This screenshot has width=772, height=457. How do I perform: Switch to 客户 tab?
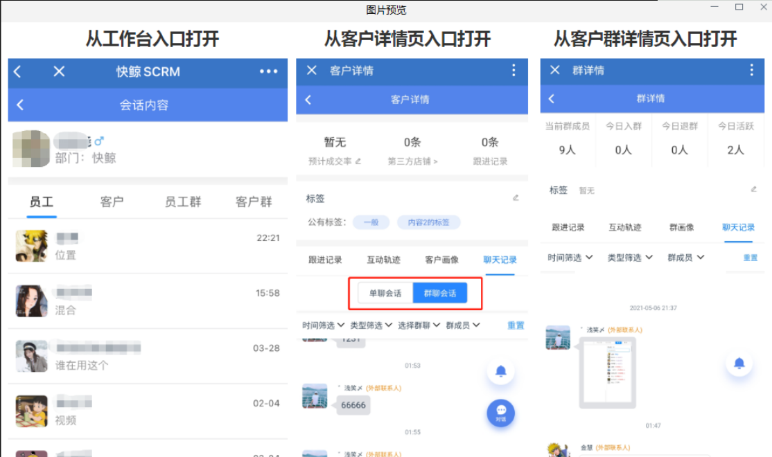coord(112,201)
